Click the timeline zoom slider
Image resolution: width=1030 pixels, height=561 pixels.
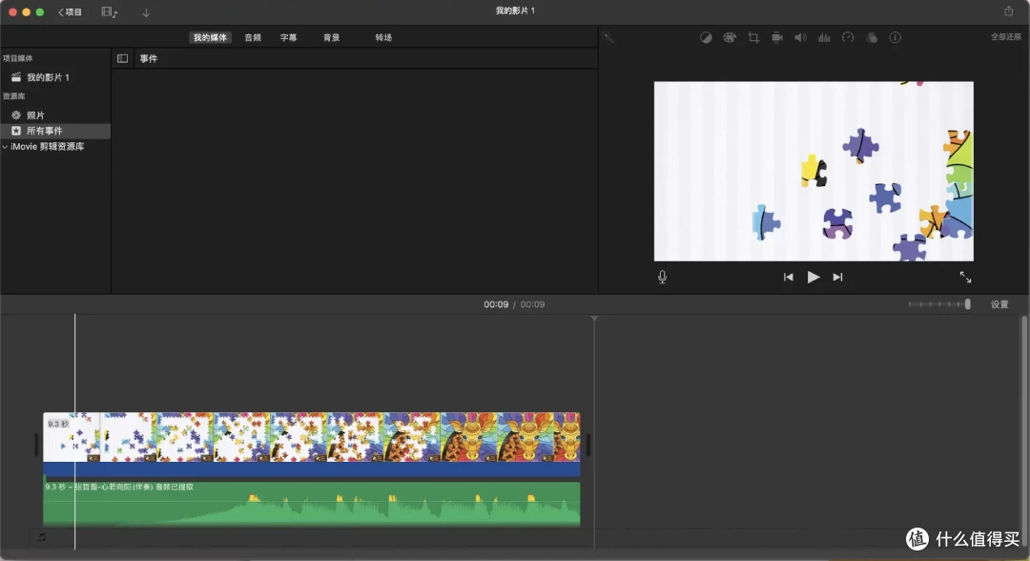(939, 304)
